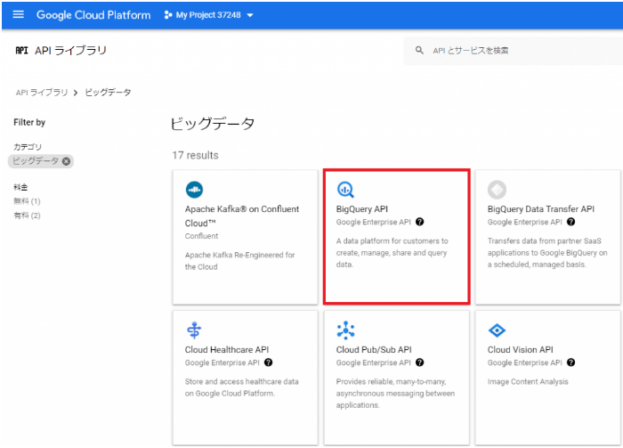Click the BigQuery magnifier chart icon

point(345,190)
